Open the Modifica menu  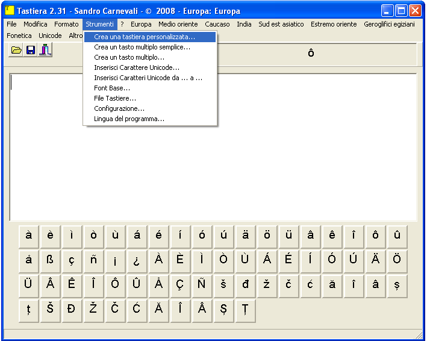point(36,24)
